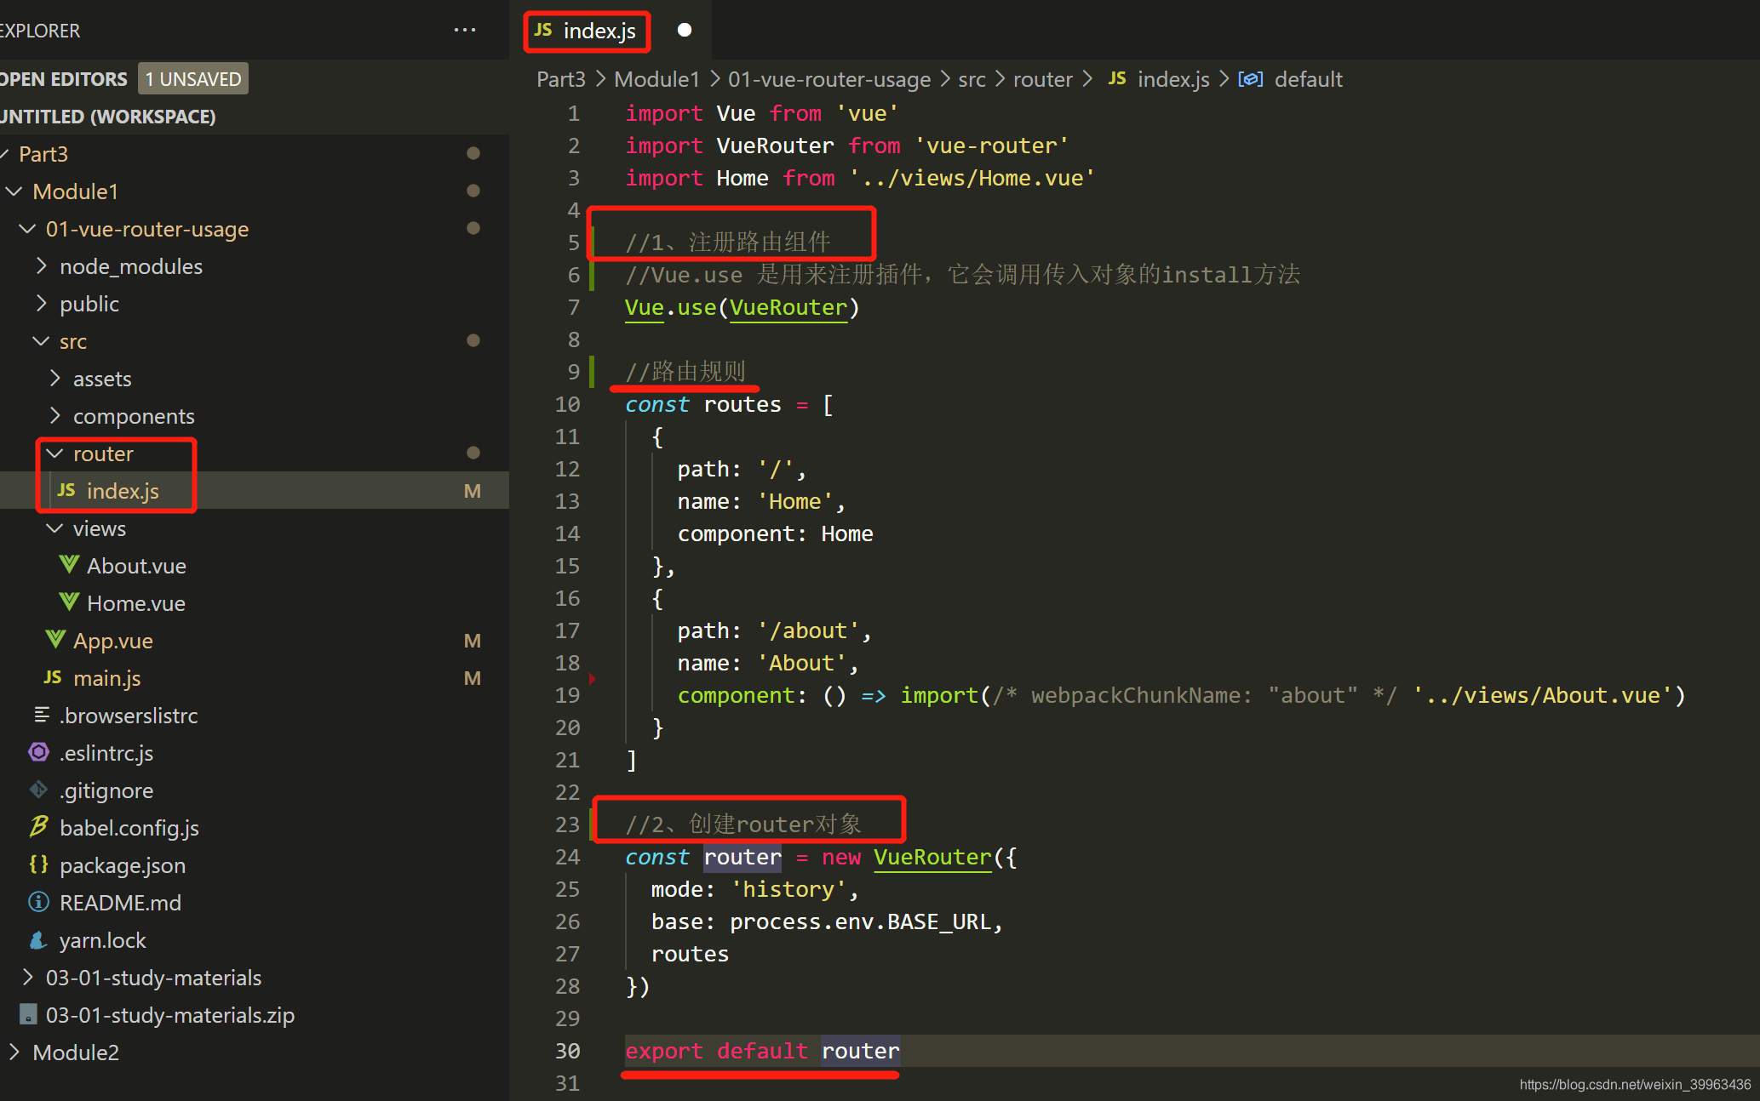1760x1101 pixels.
Task: Open 03-01-study-materials.zip file
Action: tap(170, 1015)
